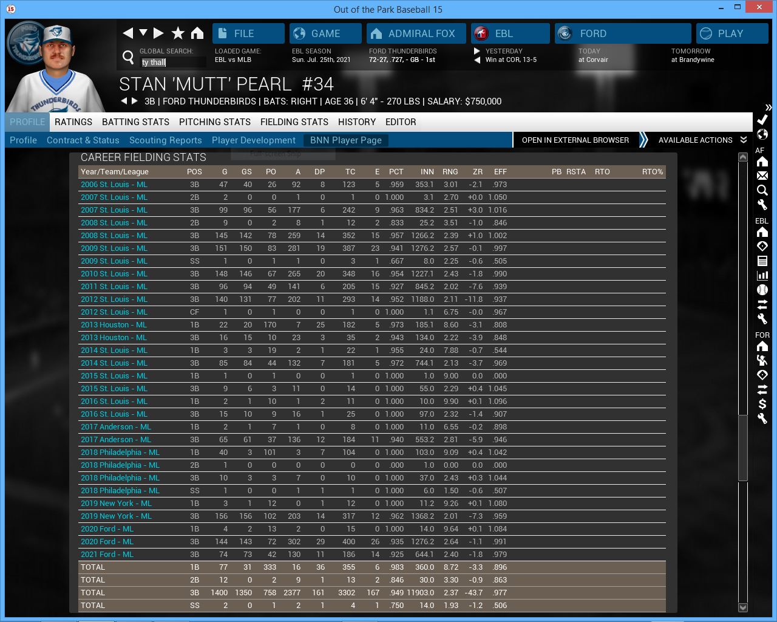Open the FOR section home icon

tap(762, 346)
